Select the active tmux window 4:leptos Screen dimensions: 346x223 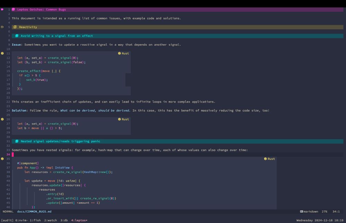click(79, 220)
